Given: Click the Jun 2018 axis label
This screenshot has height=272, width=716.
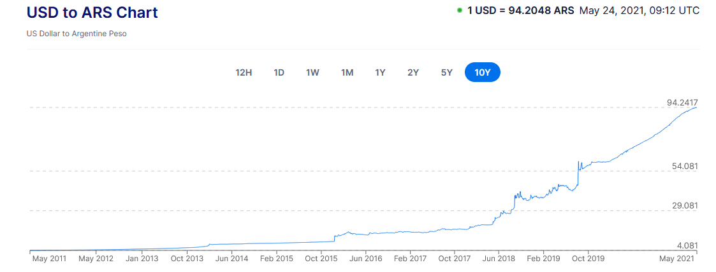Looking at the screenshot, I should [x=499, y=259].
